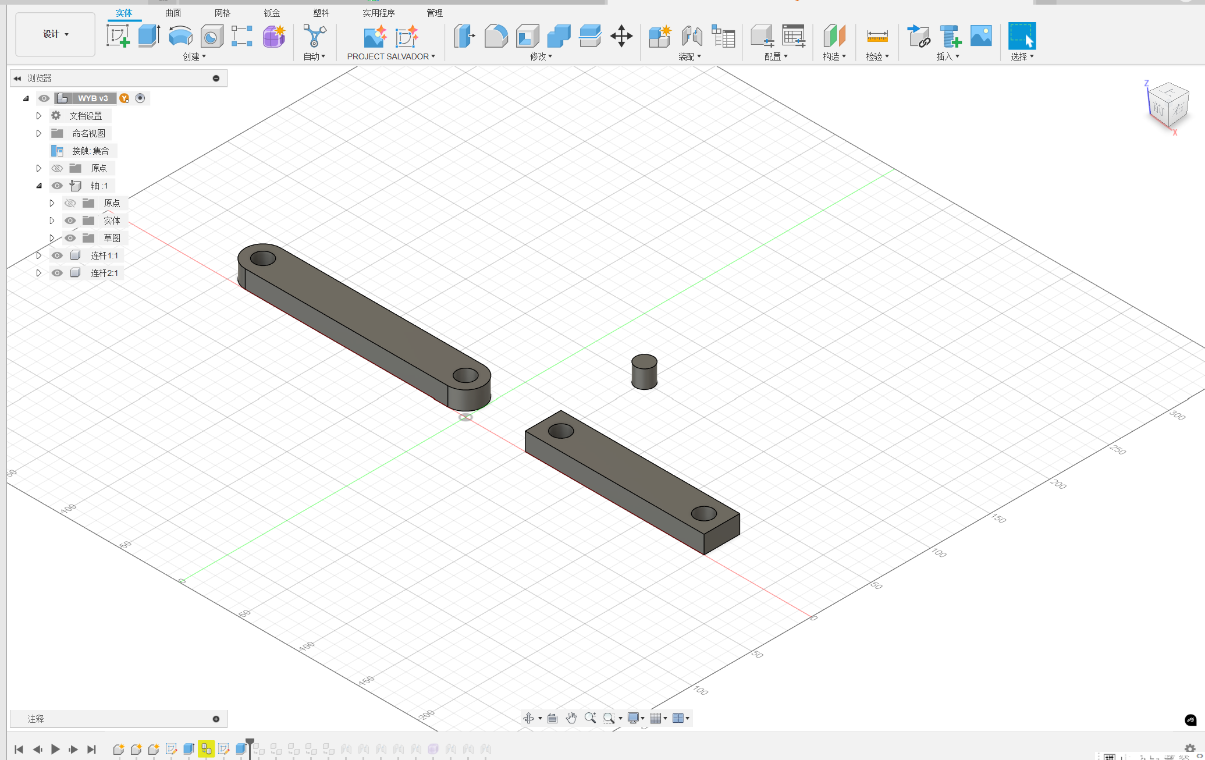
Task: Collapse the 轴:1 tree node
Action: tap(38, 186)
